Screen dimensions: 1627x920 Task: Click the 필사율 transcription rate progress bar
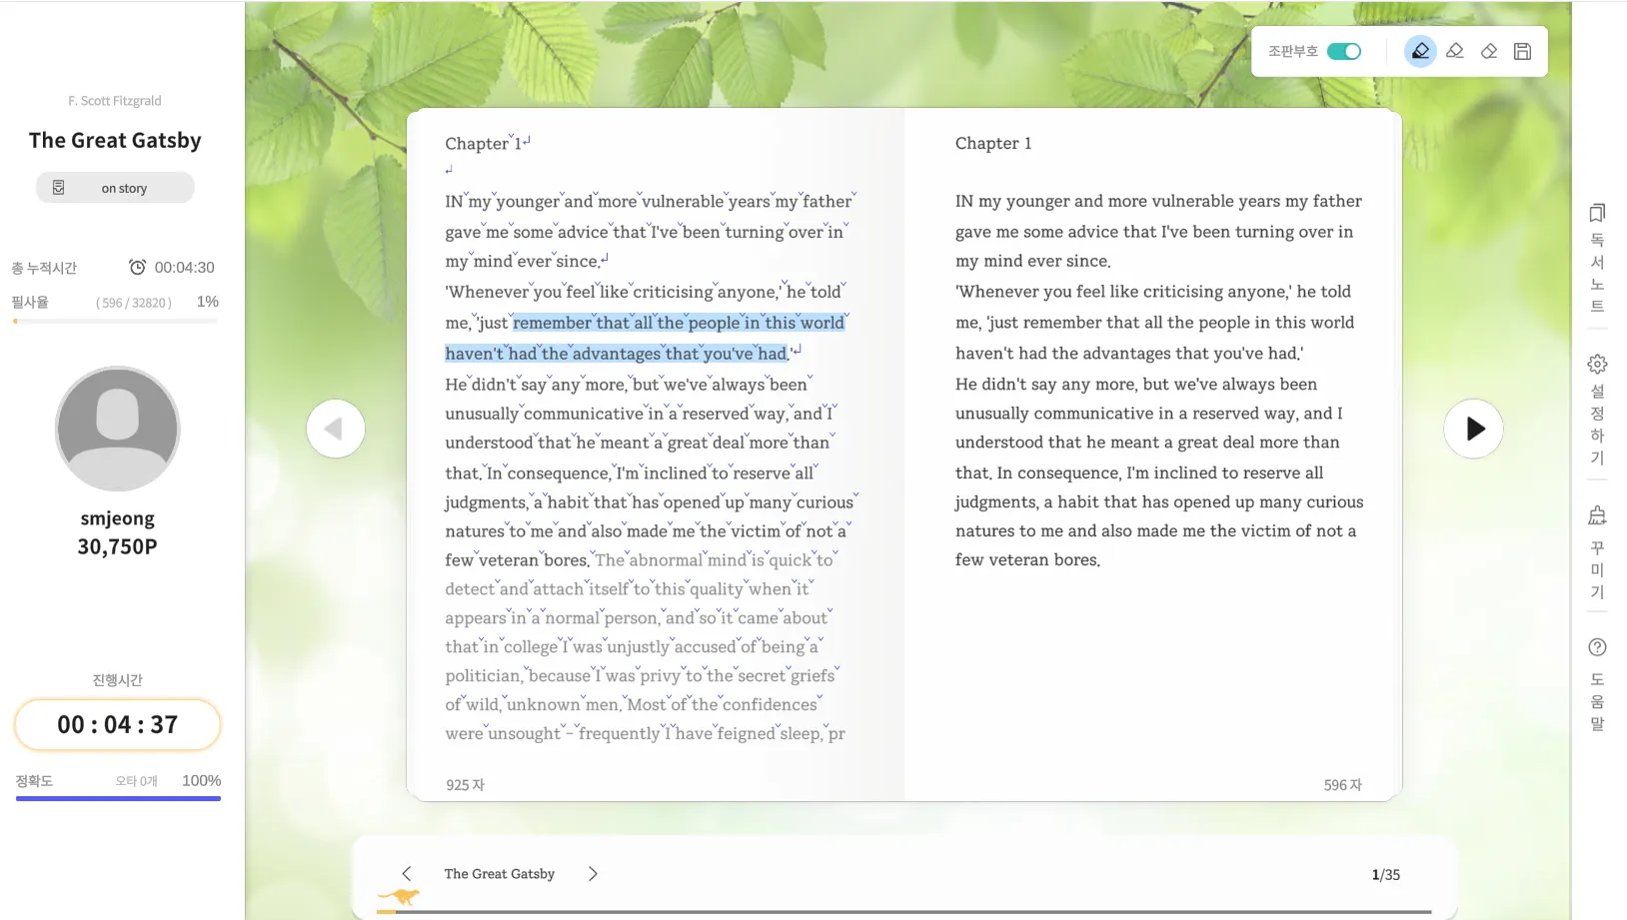coord(115,321)
